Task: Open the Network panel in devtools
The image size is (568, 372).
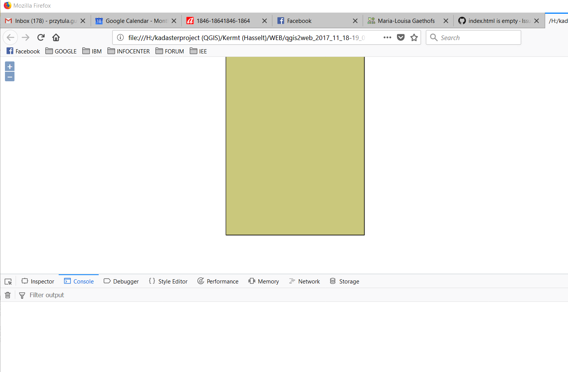Action: tap(304, 281)
